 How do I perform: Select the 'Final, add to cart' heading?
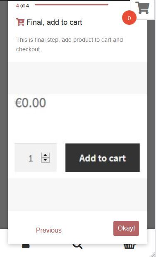point(54,22)
